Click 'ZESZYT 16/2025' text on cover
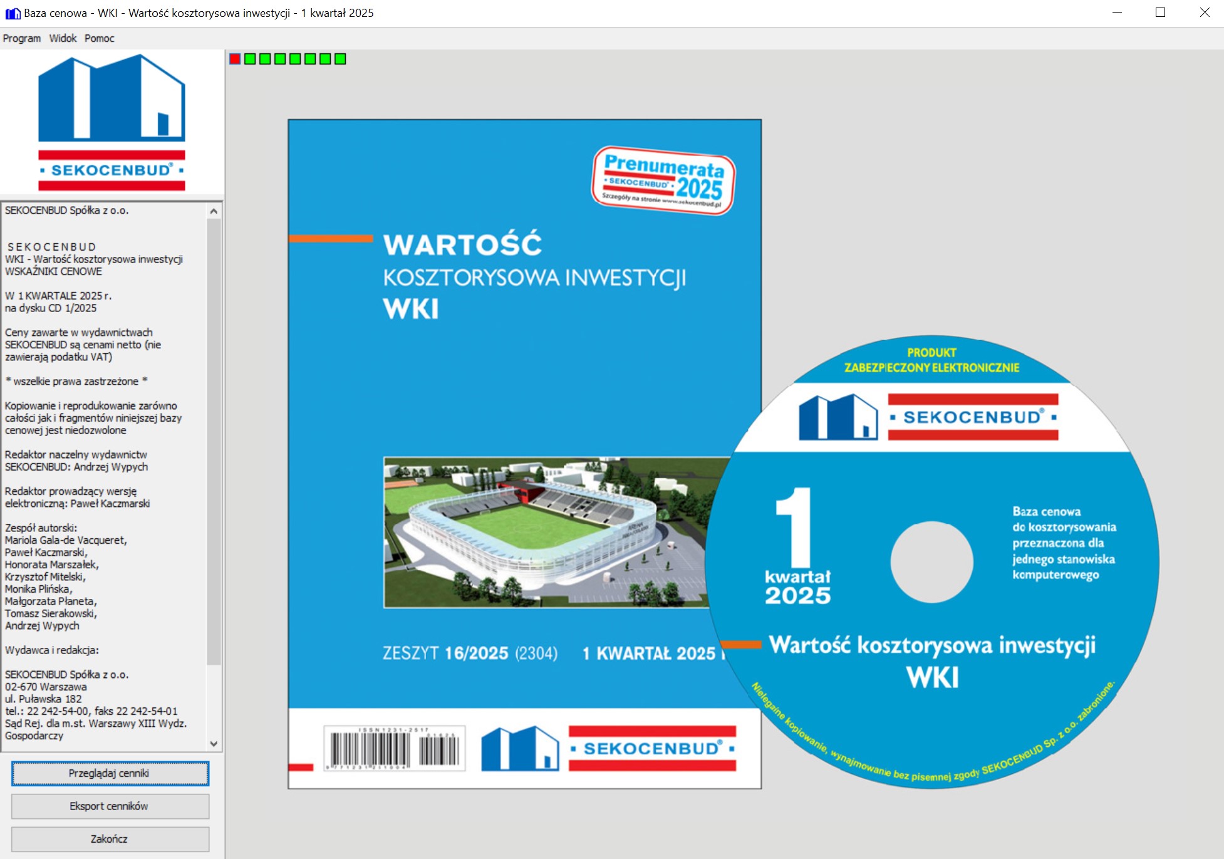 [445, 653]
